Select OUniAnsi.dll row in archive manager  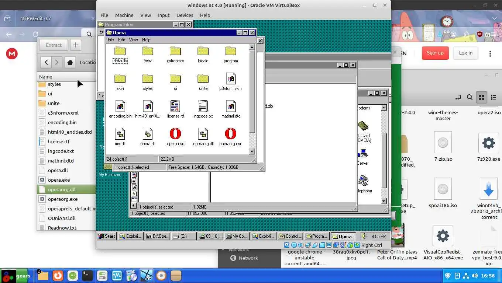coord(66,218)
